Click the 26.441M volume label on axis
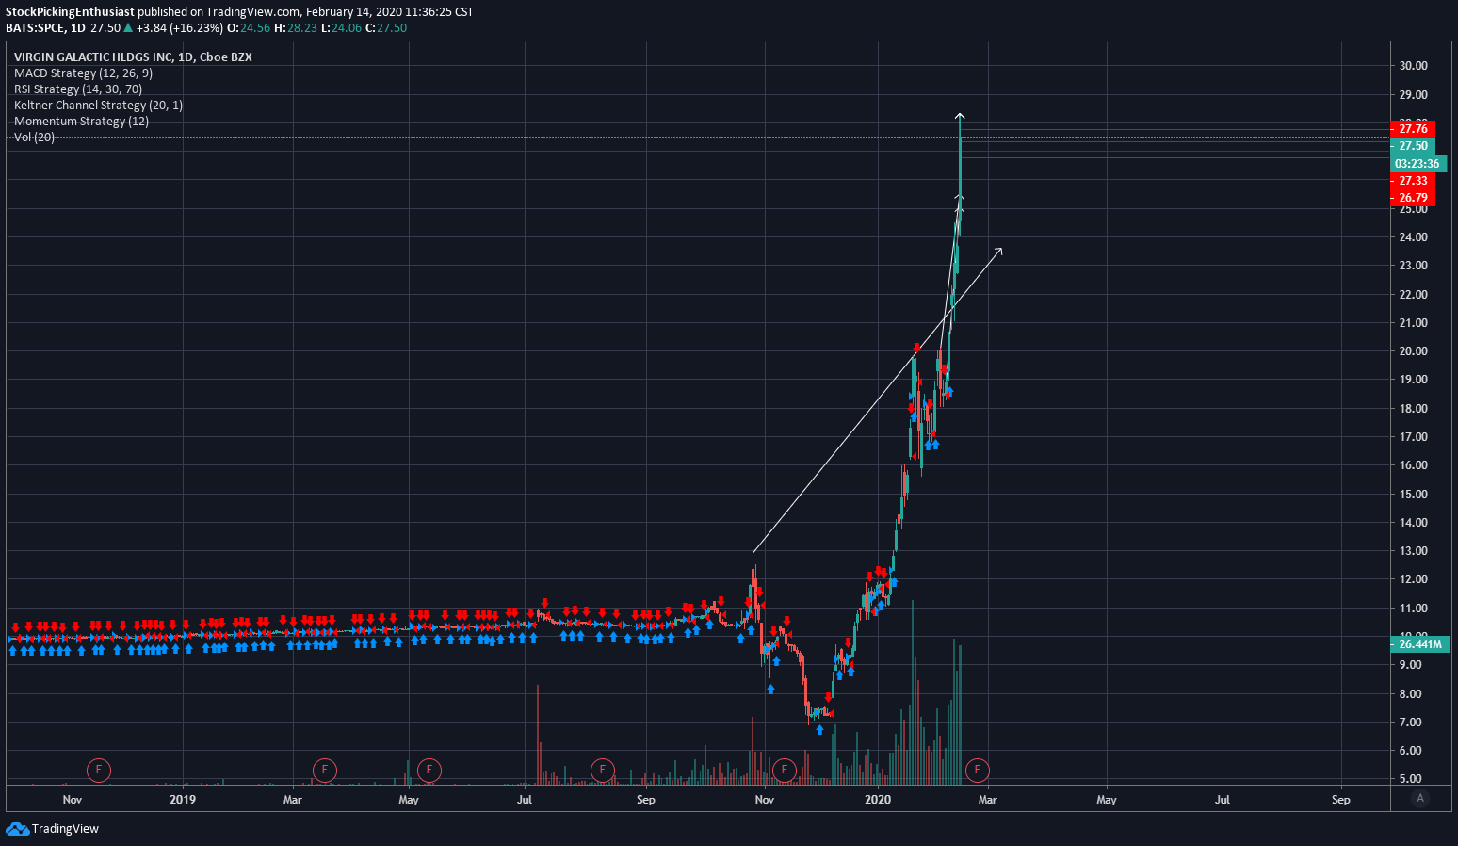 click(x=1419, y=644)
